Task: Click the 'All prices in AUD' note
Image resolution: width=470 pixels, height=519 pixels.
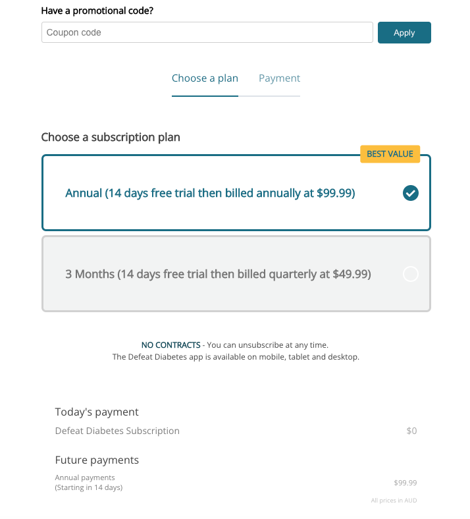Action: [x=394, y=501]
